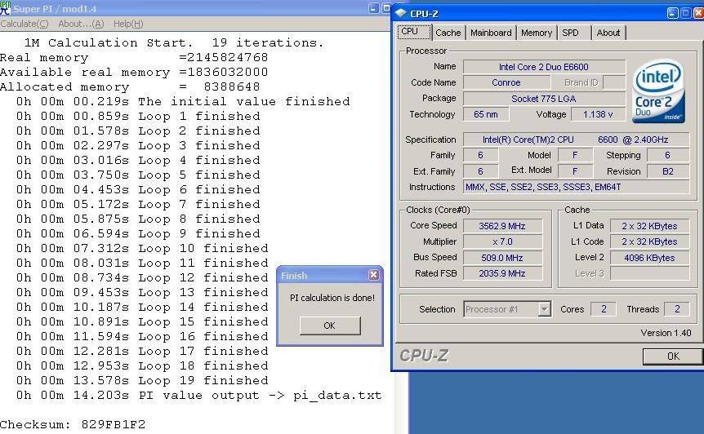Click the initial value finished line
Viewport: 704px width, 434px height.
coord(183,101)
